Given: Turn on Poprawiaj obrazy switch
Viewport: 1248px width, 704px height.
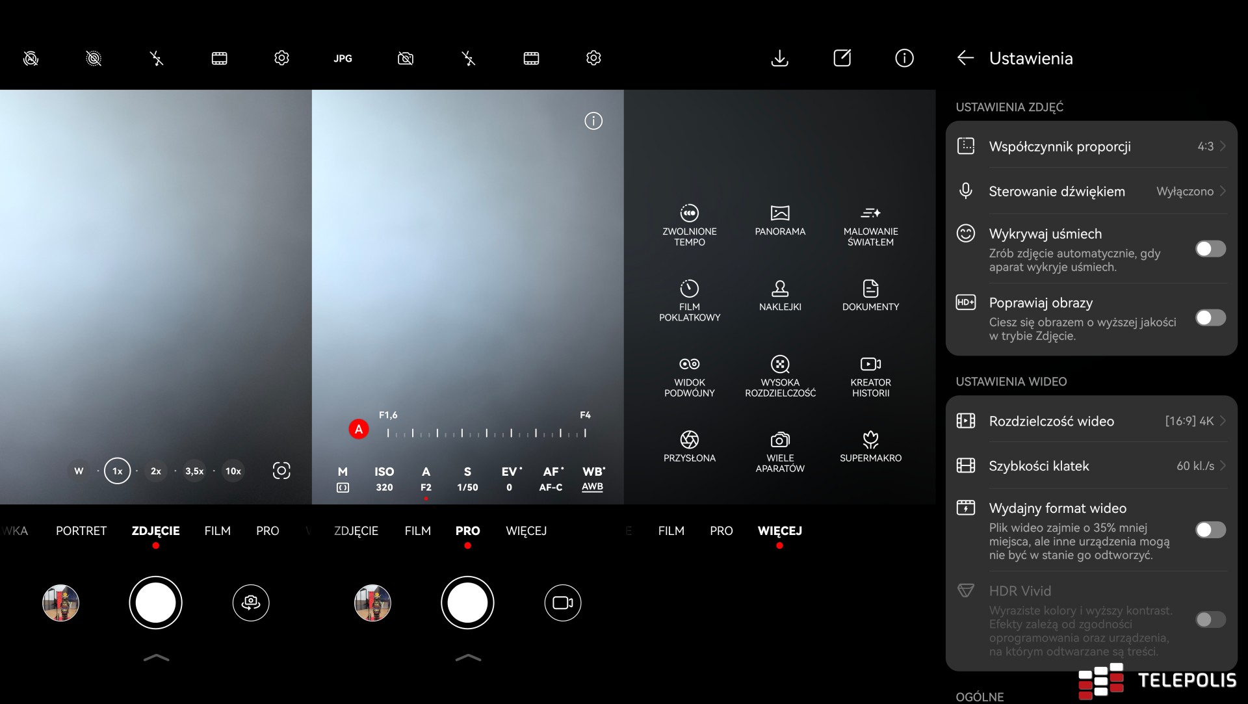Looking at the screenshot, I should click(1210, 318).
